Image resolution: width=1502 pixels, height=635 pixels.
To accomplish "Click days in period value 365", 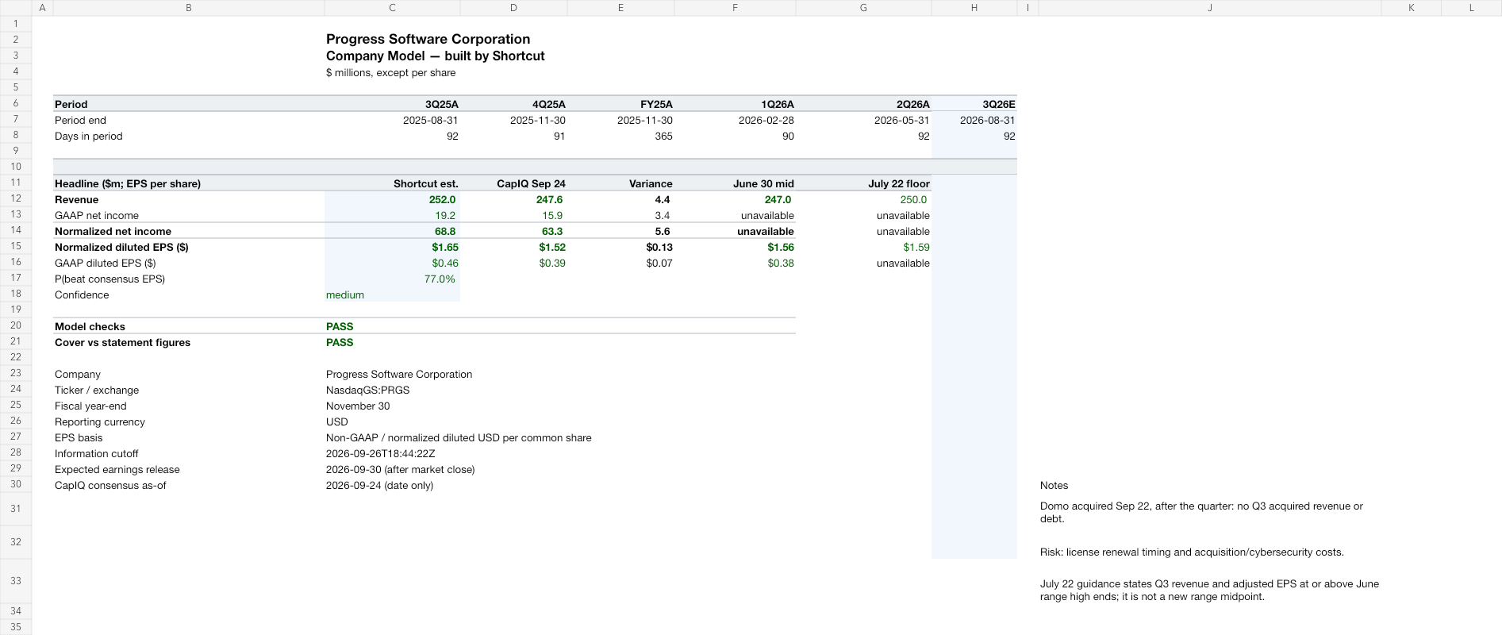I will pyautogui.click(x=663, y=136).
